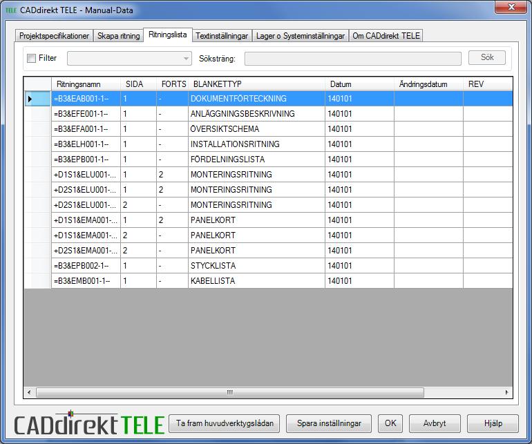
Task: Click SIDA cell in ANLÄGGNINGSBESKRIVNING row
Action: [138, 114]
